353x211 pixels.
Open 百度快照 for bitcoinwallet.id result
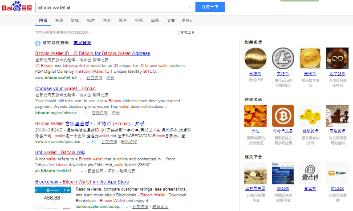pyautogui.click(x=94, y=78)
